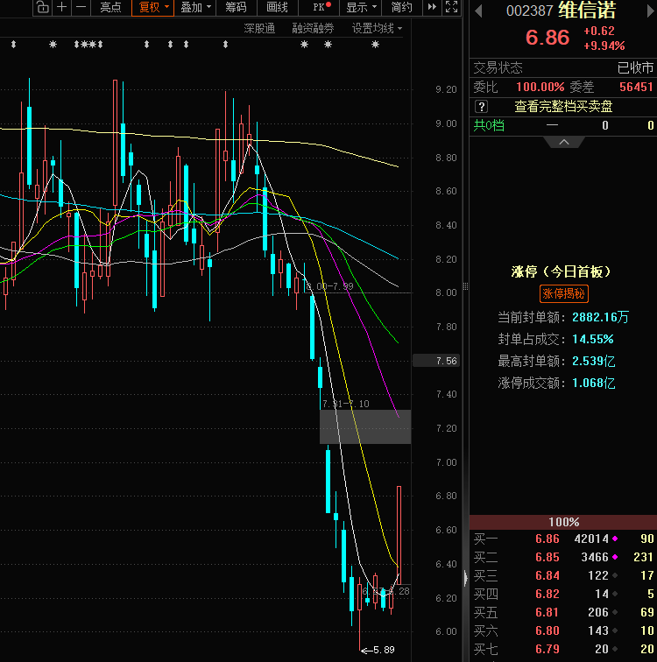This screenshot has height=662, width=657.
Task: Click 涨停成交额 value 1.068亿
Action: [594, 383]
